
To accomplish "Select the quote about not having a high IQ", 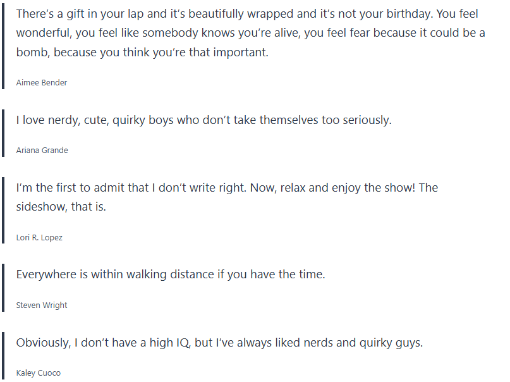I will point(219,342).
